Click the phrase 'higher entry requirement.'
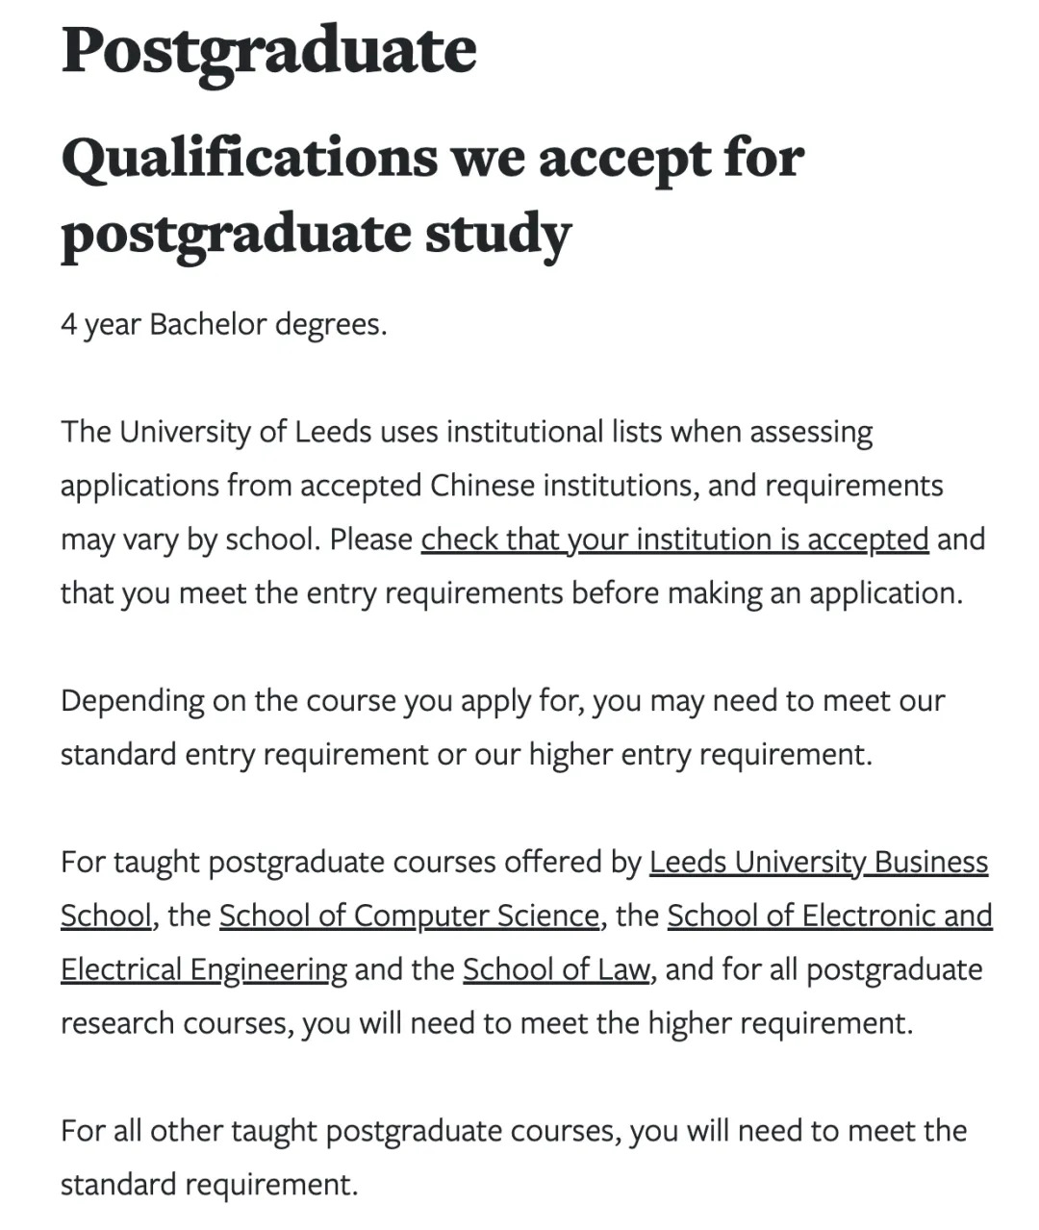1039x1230 pixels. click(x=700, y=755)
